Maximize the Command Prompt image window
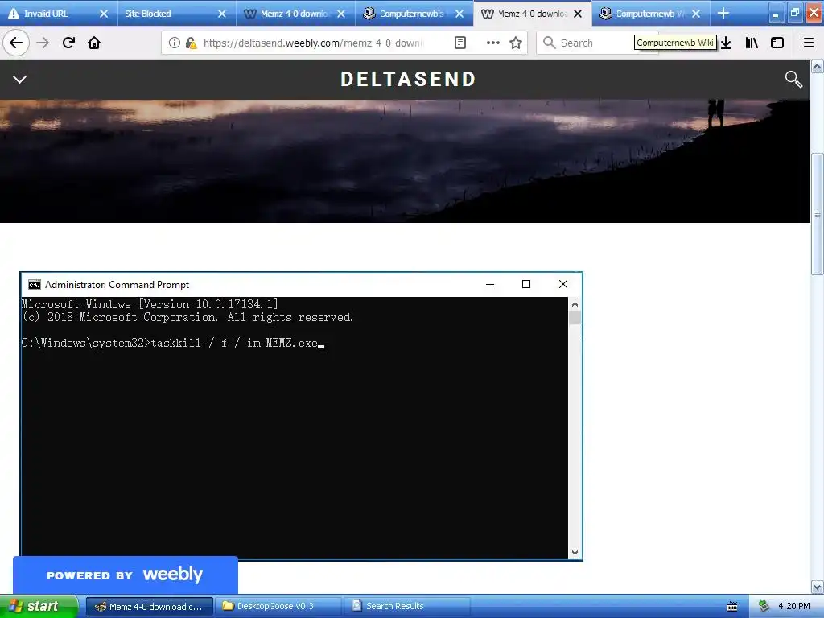Viewport: 824px width, 618px height. coord(526,284)
